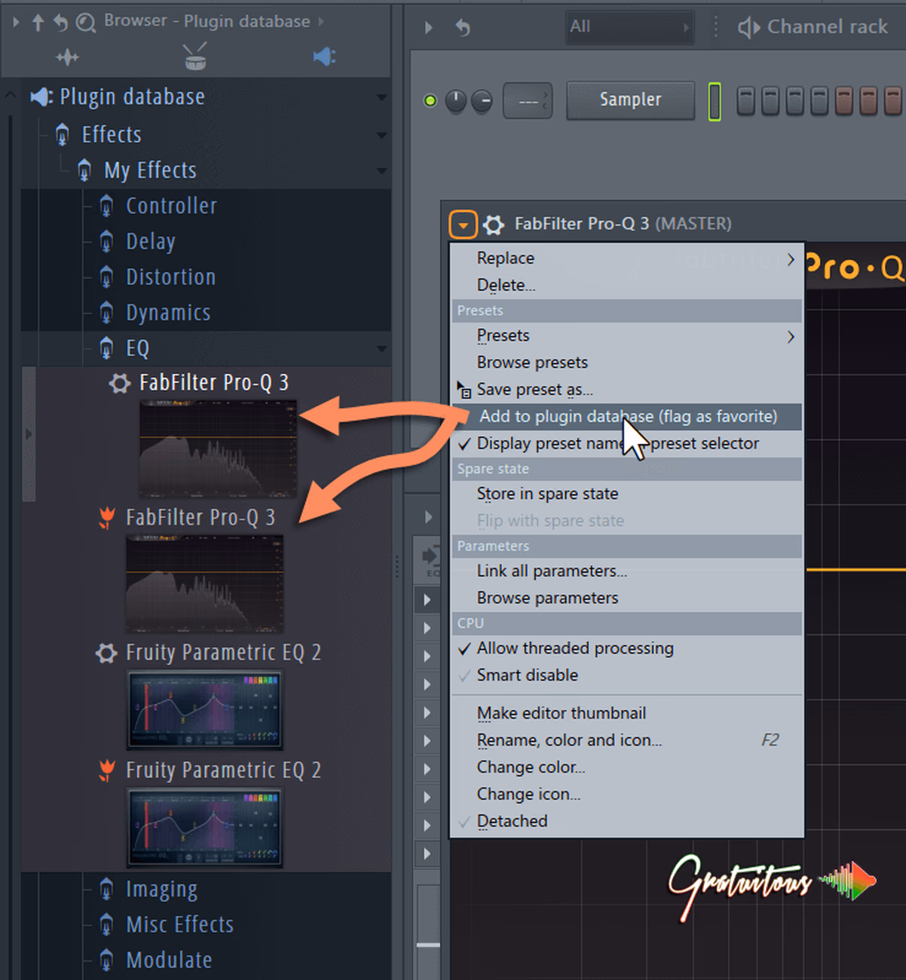Click channel target mixer track box
The image size is (906, 980).
coord(528,101)
